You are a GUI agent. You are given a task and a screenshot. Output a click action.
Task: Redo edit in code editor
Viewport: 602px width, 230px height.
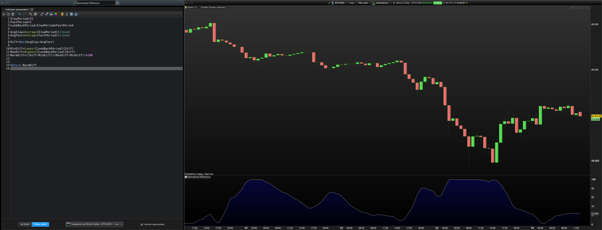click(24, 14)
